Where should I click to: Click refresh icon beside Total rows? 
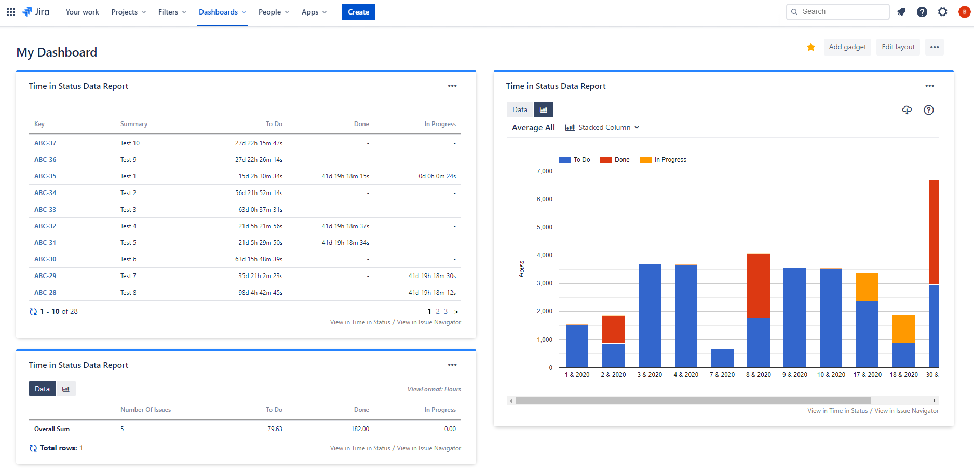(33, 448)
